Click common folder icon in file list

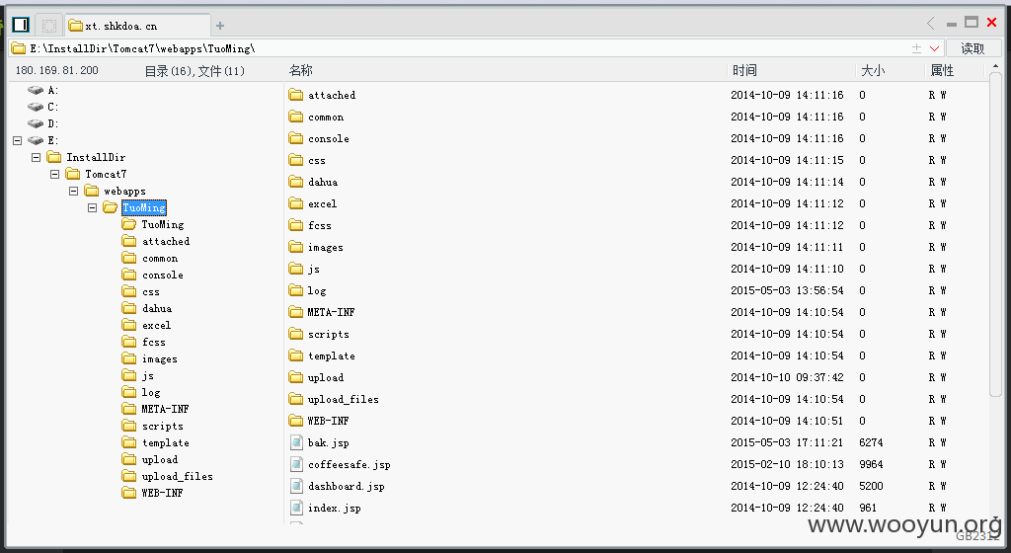pyautogui.click(x=296, y=117)
